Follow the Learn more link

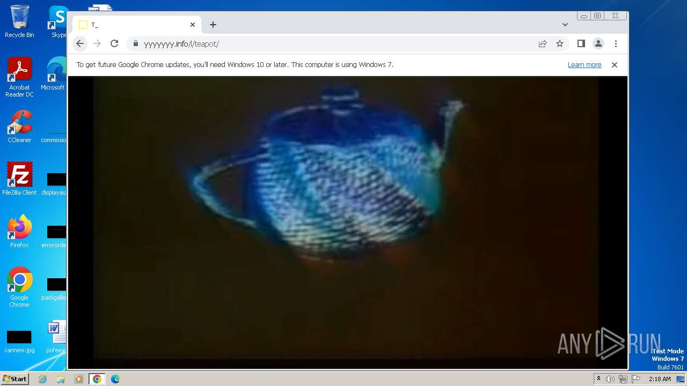click(584, 65)
